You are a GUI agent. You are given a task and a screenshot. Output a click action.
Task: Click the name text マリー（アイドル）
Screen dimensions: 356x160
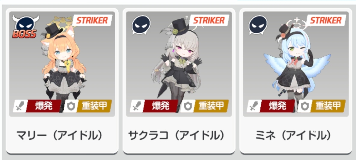[x=59, y=136]
